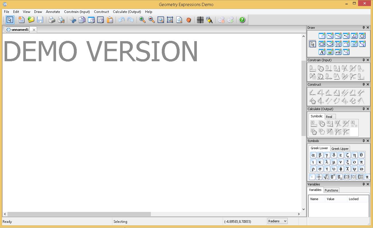Insert the Greek letter alpha
This screenshot has width=373, height=228.
click(x=313, y=155)
